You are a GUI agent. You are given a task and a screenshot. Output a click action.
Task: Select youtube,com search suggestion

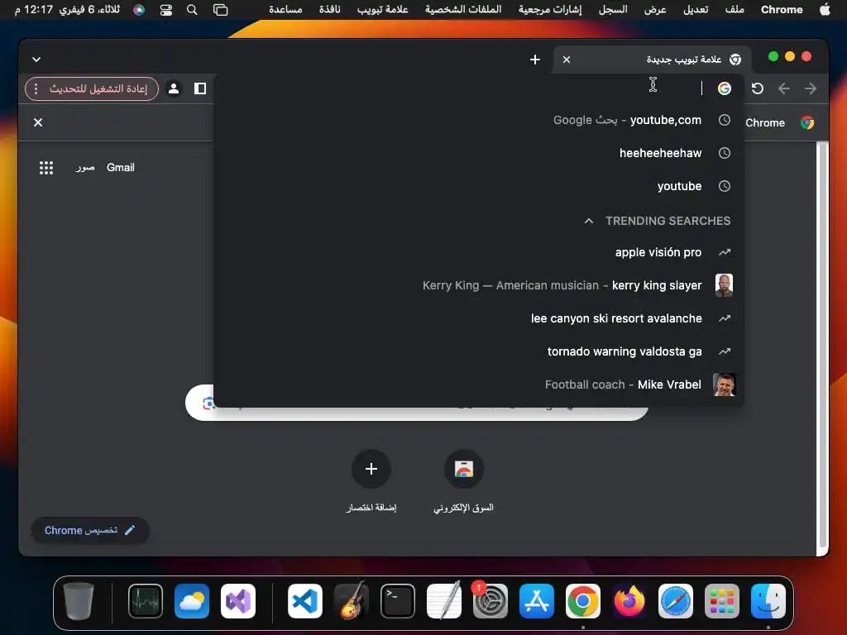479,121
